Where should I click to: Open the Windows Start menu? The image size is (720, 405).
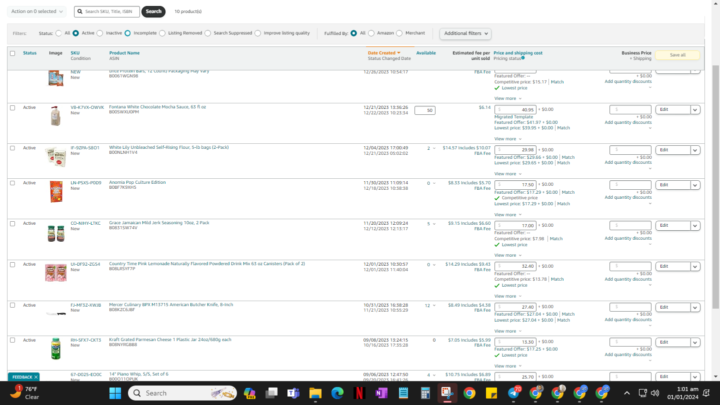point(115,393)
